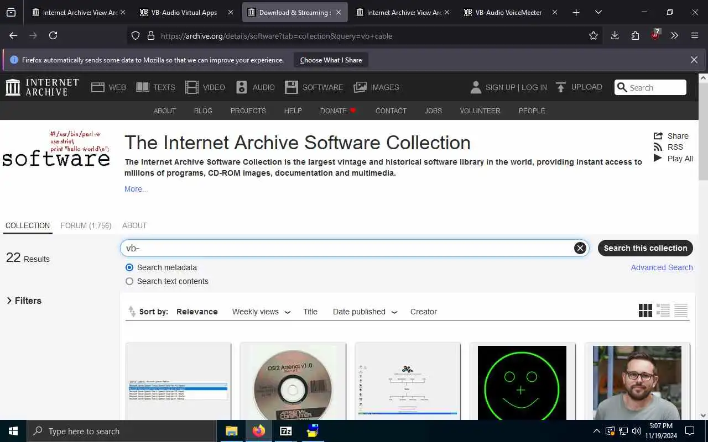Switch to tile grid view
The image size is (708, 442).
pyautogui.click(x=645, y=311)
